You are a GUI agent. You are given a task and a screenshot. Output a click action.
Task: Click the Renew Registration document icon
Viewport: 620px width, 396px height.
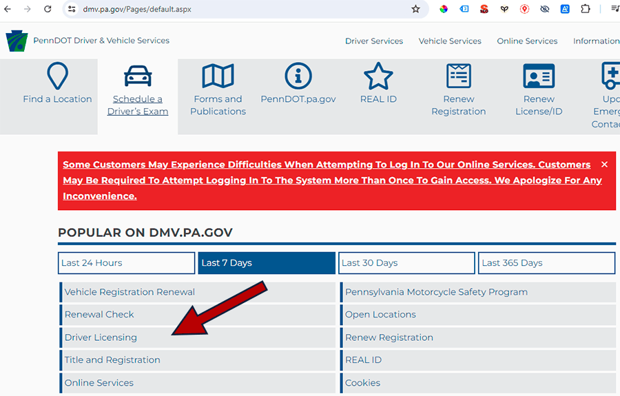tap(459, 76)
